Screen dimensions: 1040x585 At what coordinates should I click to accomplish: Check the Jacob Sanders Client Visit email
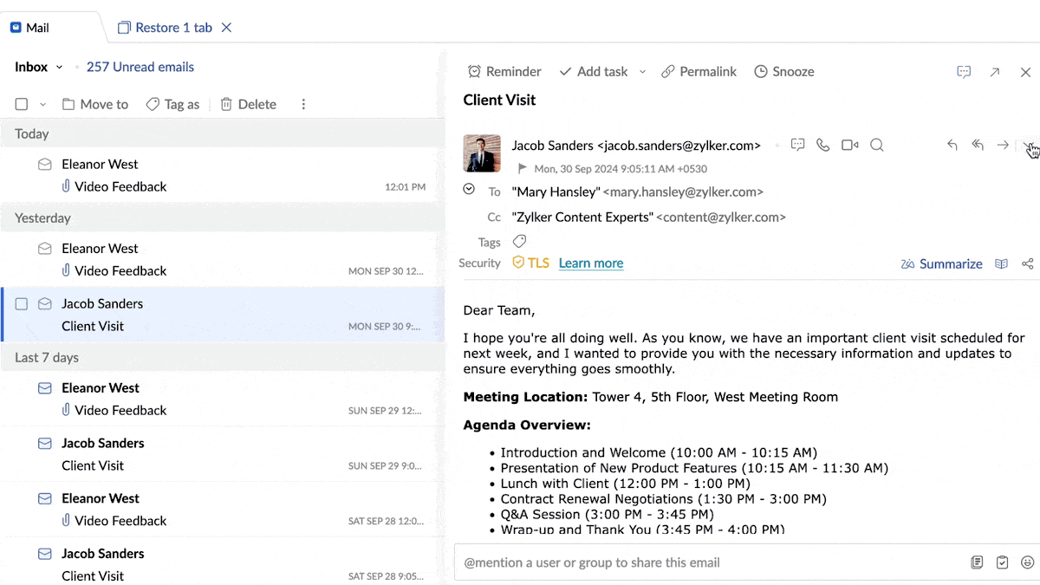(22, 304)
